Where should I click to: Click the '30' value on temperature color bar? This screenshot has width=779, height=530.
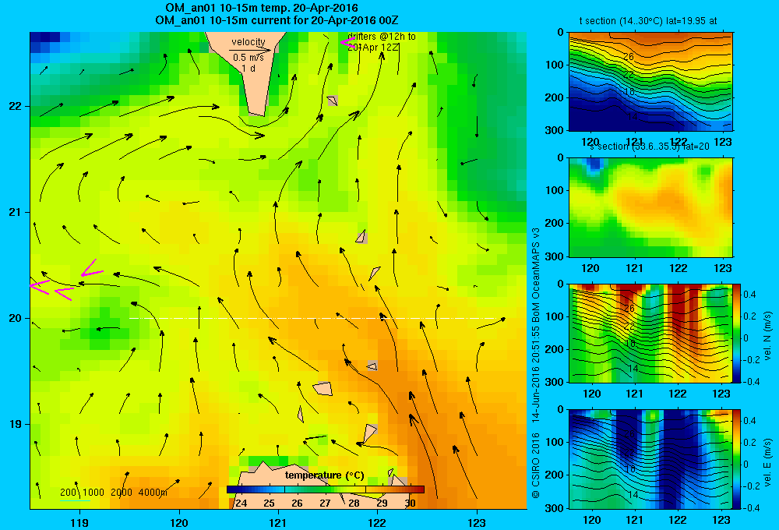point(410,503)
